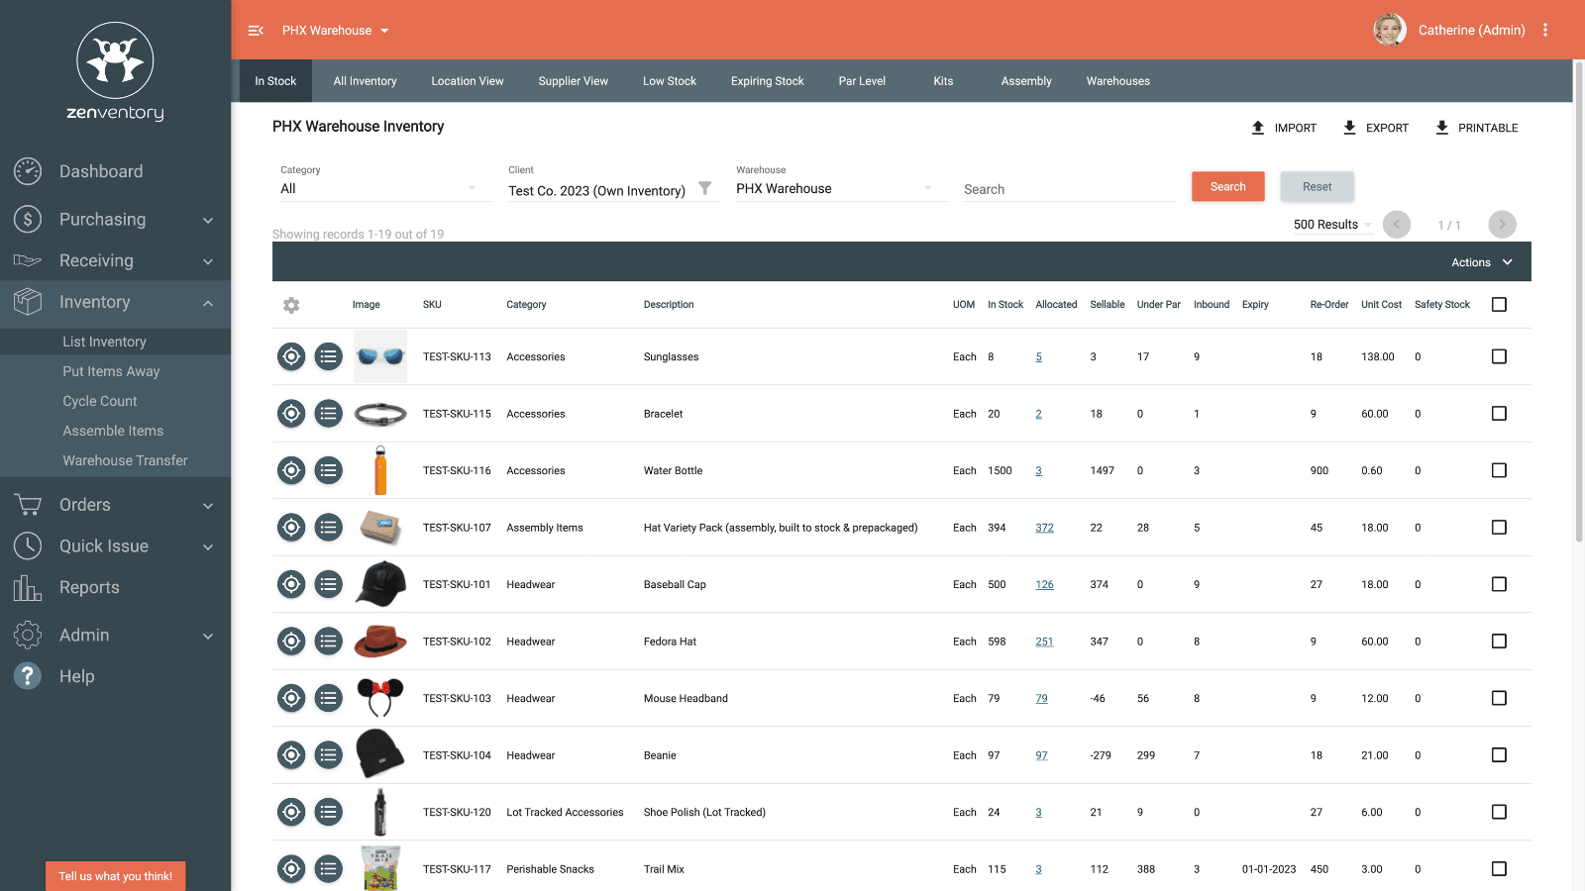
Task: Check the checkbox on the Water Bottle row
Action: coord(1499,470)
